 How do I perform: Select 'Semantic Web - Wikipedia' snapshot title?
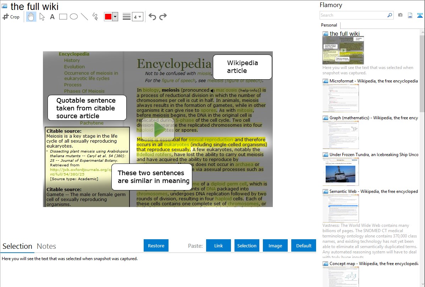(x=374, y=191)
